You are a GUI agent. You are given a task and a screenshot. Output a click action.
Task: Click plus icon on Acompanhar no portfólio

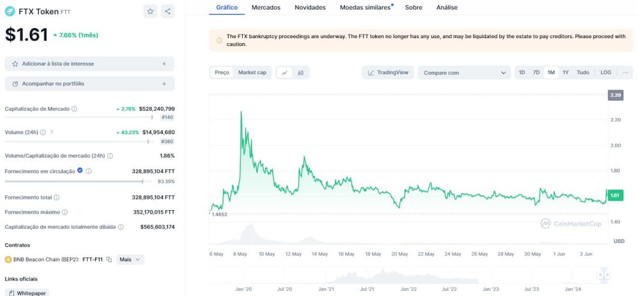coord(164,84)
